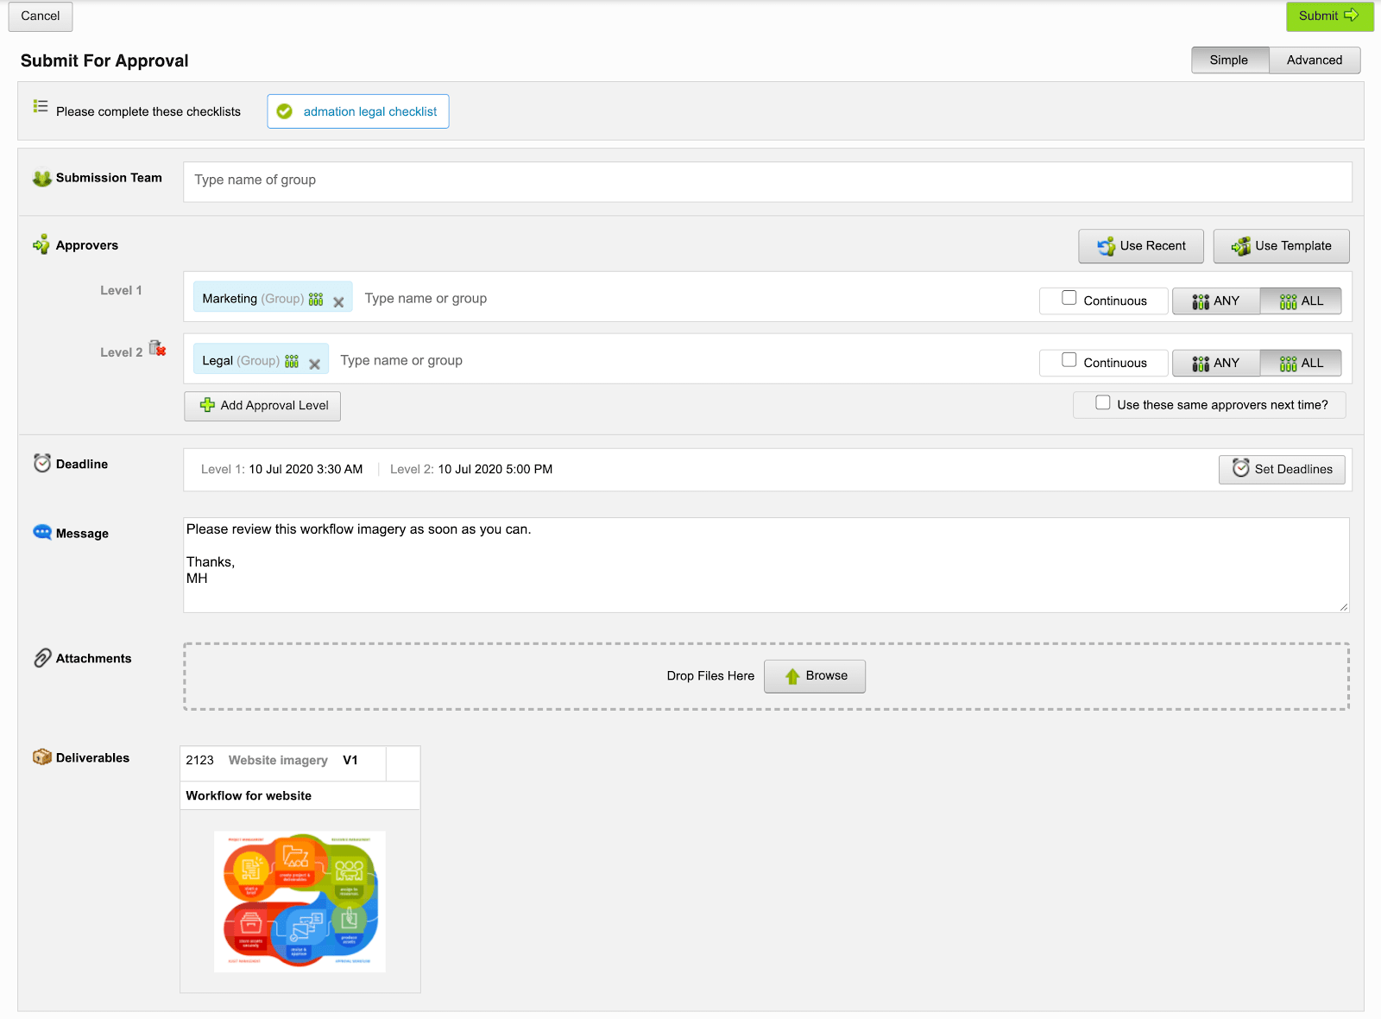1381x1019 pixels.
Task: Open the Workflow for website thumbnail
Action: [x=300, y=901]
